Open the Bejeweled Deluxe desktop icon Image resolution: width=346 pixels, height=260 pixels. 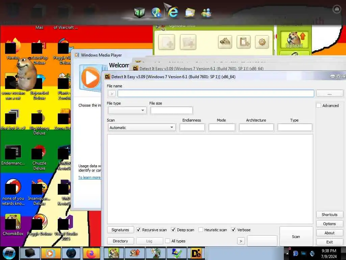point(39,87)
